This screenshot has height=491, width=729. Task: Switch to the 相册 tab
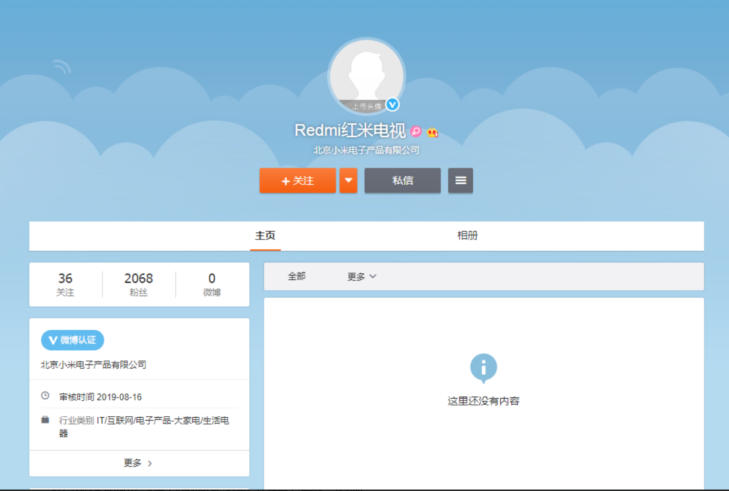(467, 236)
